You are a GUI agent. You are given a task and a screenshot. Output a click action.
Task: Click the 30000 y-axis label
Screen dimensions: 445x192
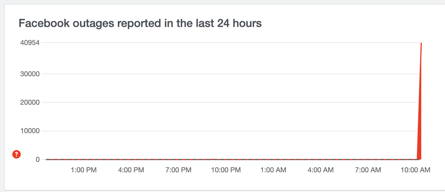coord(30,74)
